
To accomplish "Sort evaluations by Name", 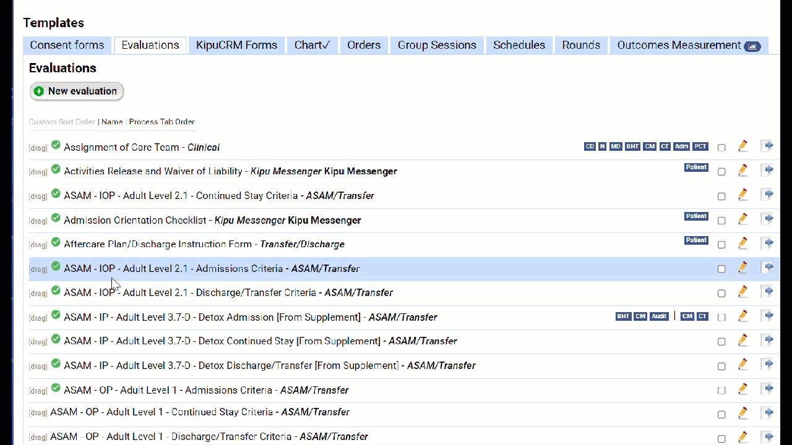I will click(x=112, y=122).
